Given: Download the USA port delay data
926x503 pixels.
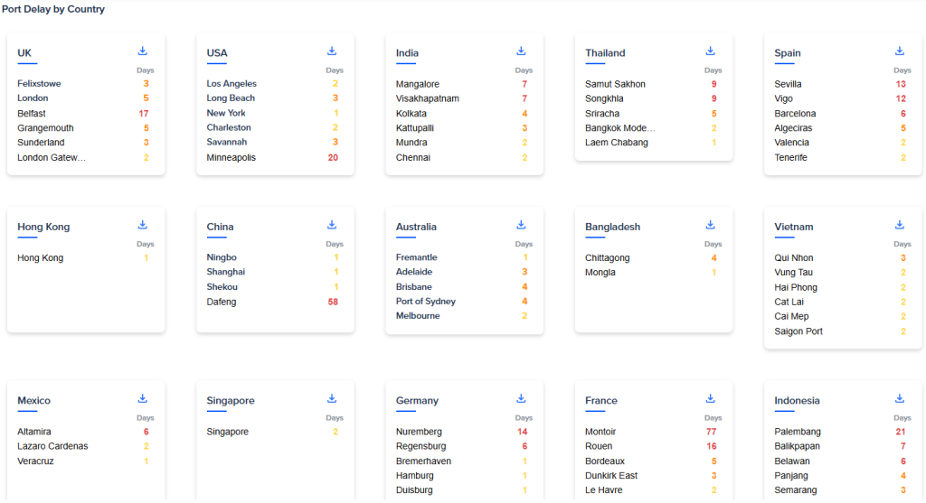Looking at the screenshot, I should 332,51.
